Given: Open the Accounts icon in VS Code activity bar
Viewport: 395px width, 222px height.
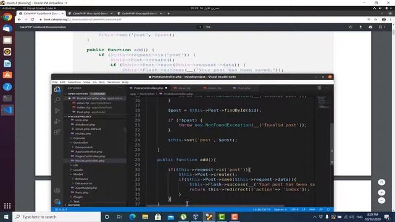Looking at the screenshot, I should point(57,191).
